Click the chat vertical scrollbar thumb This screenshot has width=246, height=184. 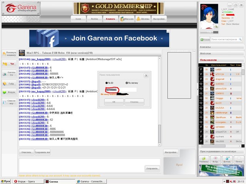[160, 134]
